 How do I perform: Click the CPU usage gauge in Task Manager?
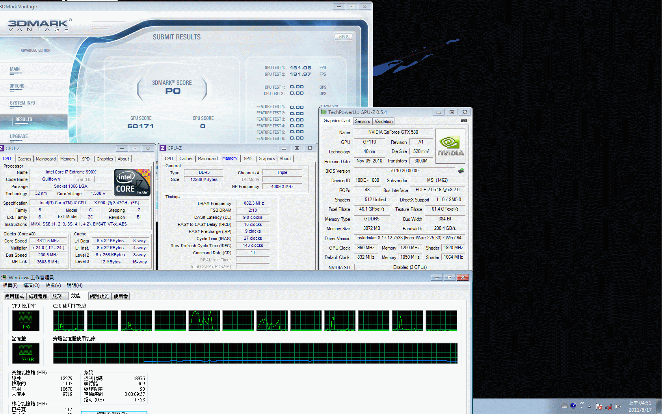[x=26, y=320]
